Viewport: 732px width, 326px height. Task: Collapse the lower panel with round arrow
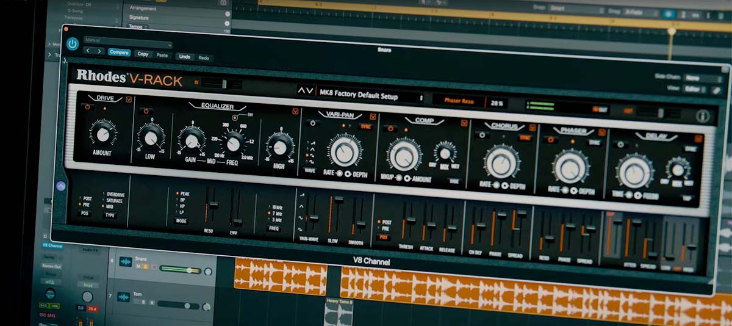pyautogui.click(x=60, y=186)
